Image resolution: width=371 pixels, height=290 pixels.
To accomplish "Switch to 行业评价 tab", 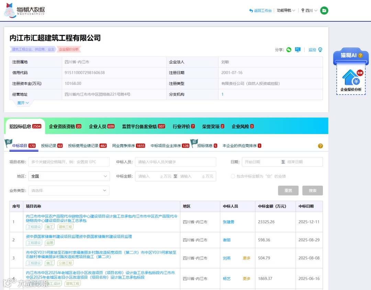I will (x=183, y=126).
